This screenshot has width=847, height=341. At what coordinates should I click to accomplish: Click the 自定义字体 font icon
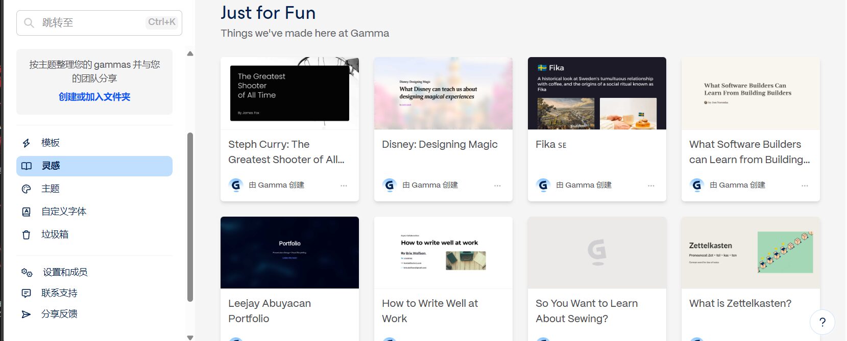27,212
